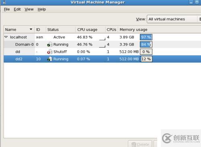
Task: Click the 46.76 % CPU usage value
Action: [x=85, y=44]
